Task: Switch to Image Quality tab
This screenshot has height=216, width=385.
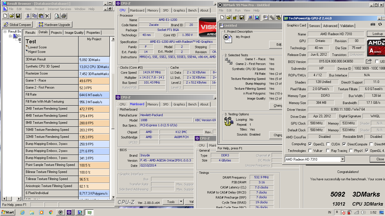Action: [74, 33]
